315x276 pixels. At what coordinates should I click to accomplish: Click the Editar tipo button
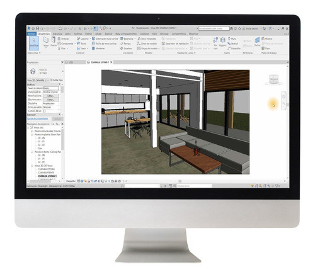coord(57,80)
